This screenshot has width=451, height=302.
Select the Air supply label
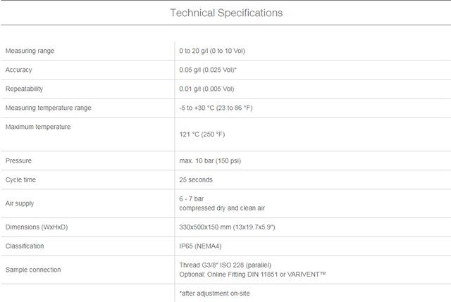20,203
